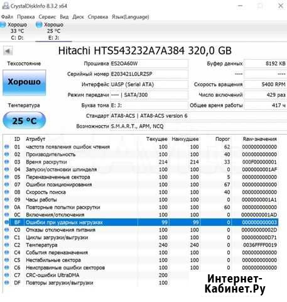Click status icon of attribute 02 row
Viewport: 287px width, 302px height.
[x=7, y=154]
